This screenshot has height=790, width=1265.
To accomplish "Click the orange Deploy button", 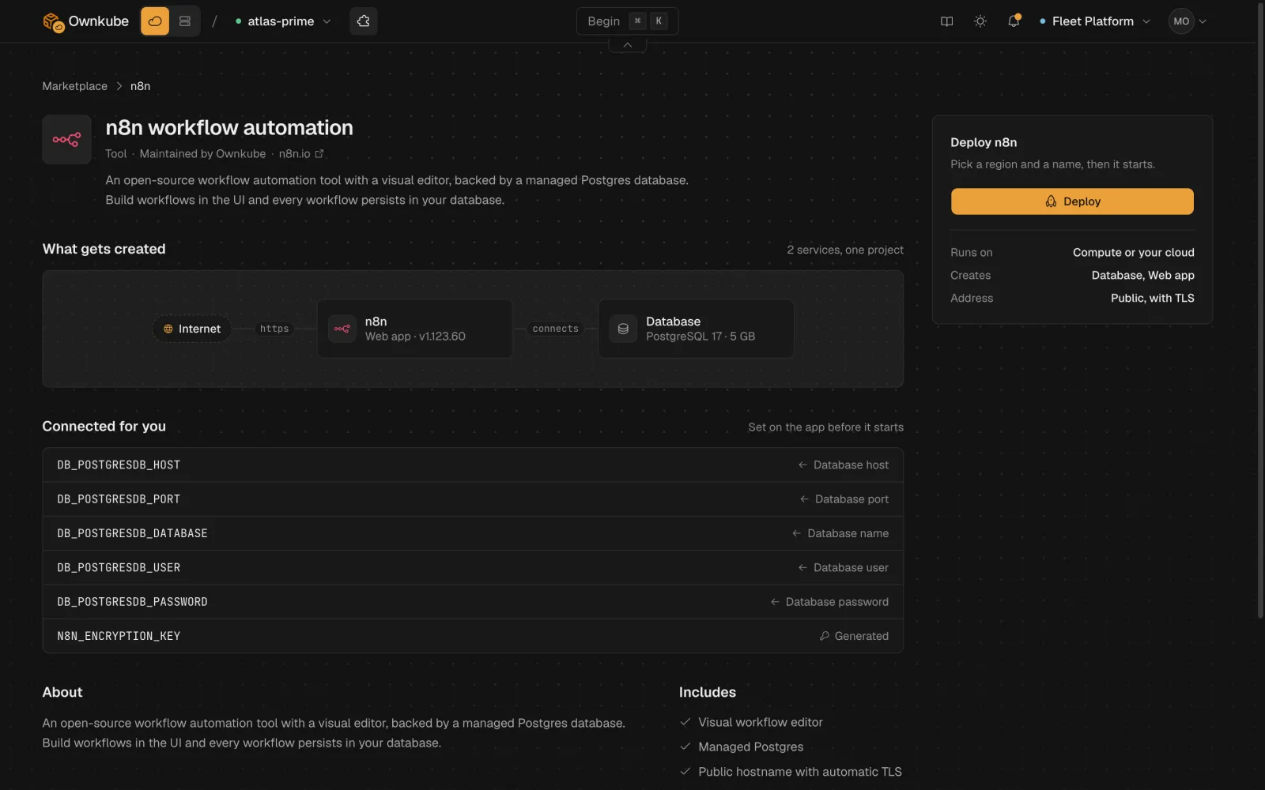I will (1072, 201).
